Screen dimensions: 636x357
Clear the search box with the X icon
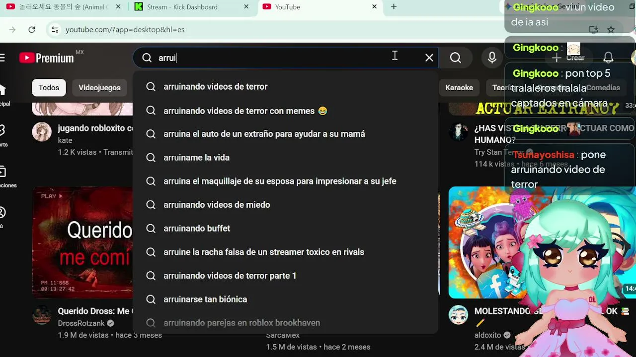click(x=429, y=58)
